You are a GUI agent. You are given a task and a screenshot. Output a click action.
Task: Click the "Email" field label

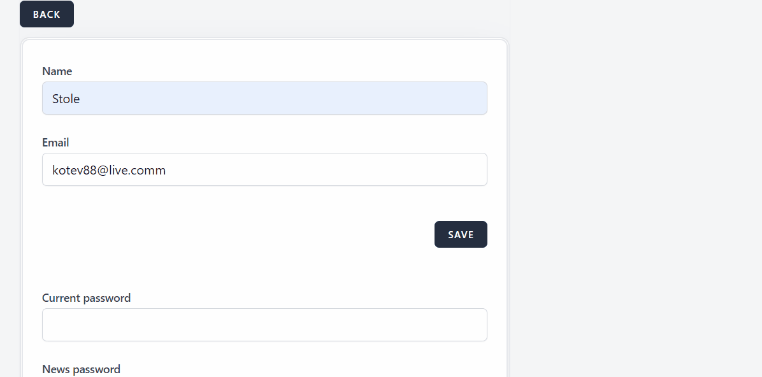[x=55, y=142]
